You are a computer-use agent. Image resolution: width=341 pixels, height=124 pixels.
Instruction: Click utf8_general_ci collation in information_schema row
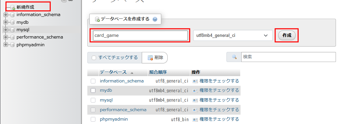tap(172, 81)
